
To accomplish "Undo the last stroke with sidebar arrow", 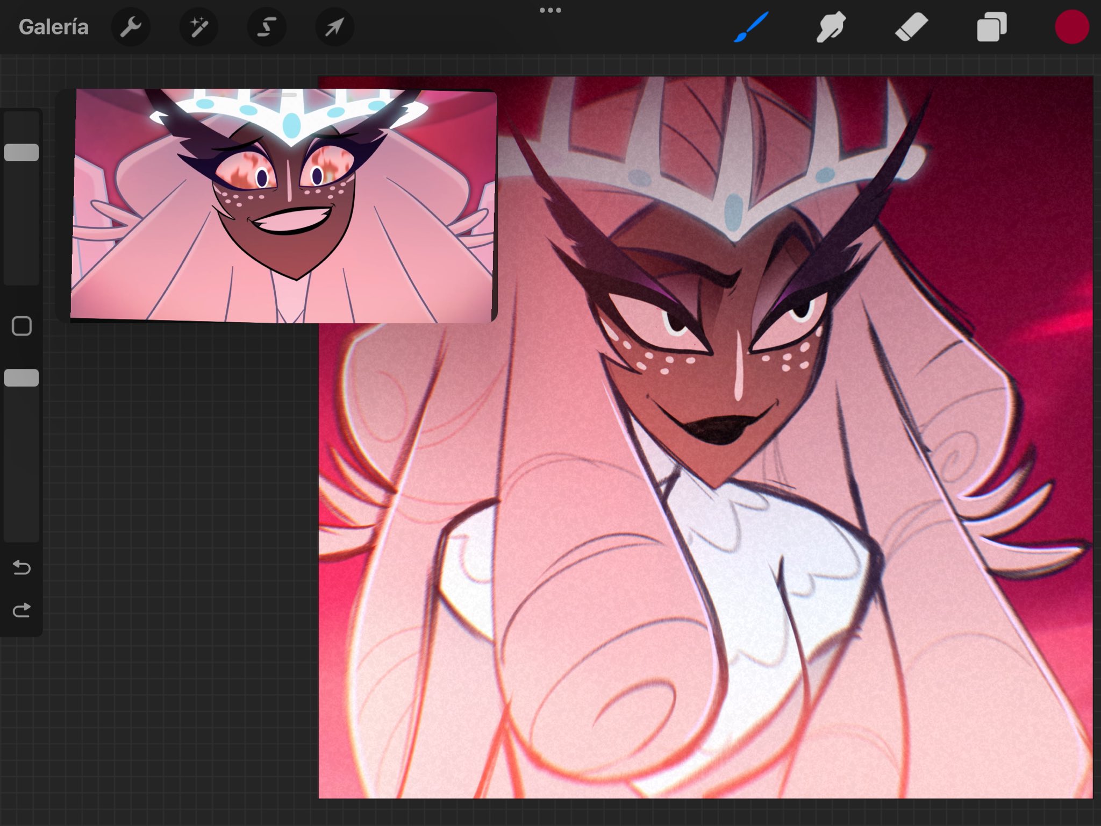I will click(x=22, y=567).
